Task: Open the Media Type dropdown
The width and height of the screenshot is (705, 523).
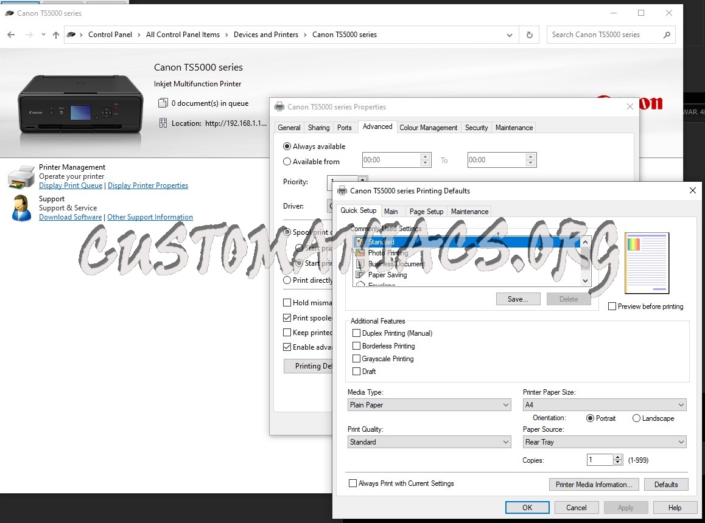Action: [429, 405]
